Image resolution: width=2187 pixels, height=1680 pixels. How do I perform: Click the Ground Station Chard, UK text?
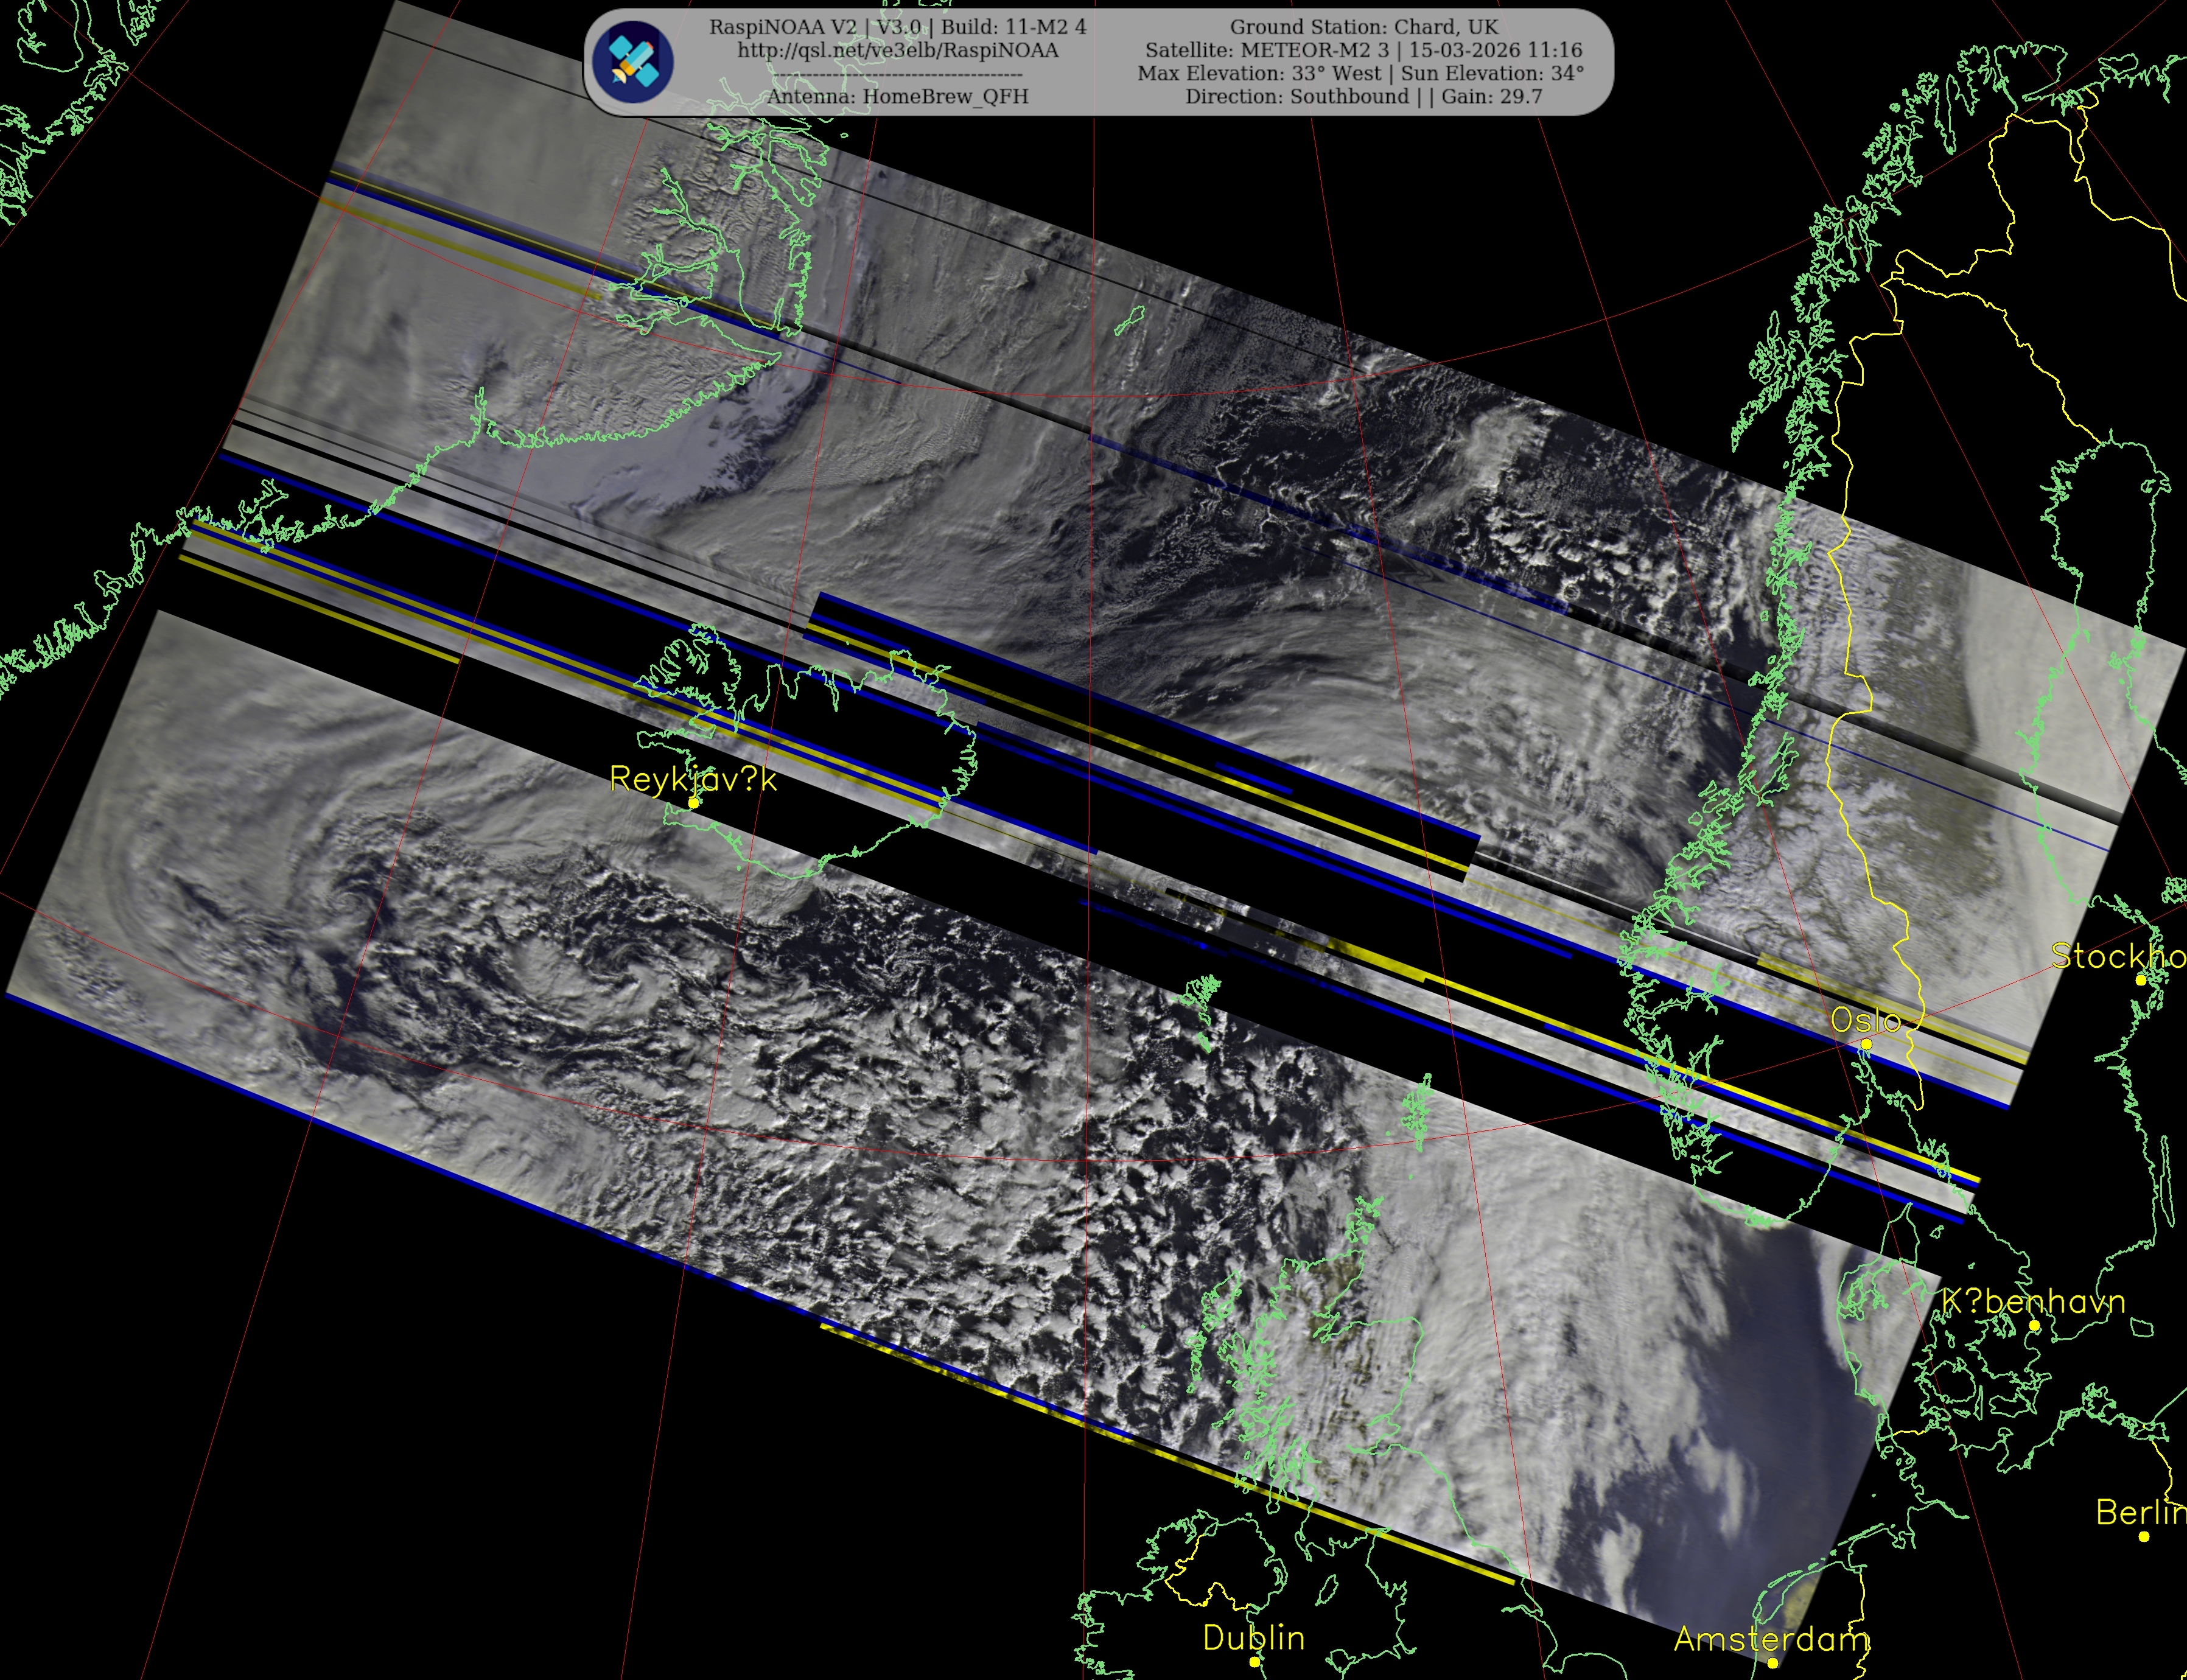1364,27
